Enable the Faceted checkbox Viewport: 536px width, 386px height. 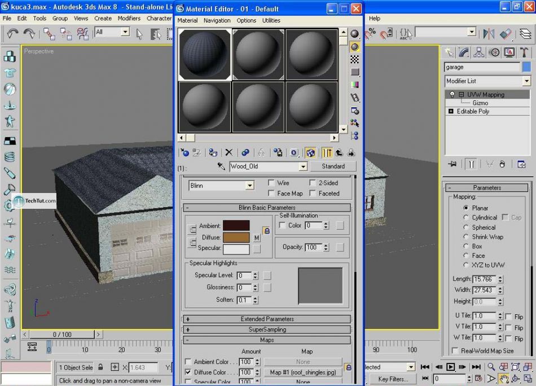point(313,194)
